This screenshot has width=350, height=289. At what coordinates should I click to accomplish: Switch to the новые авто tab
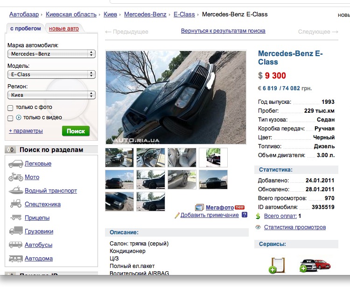point(64,29)
